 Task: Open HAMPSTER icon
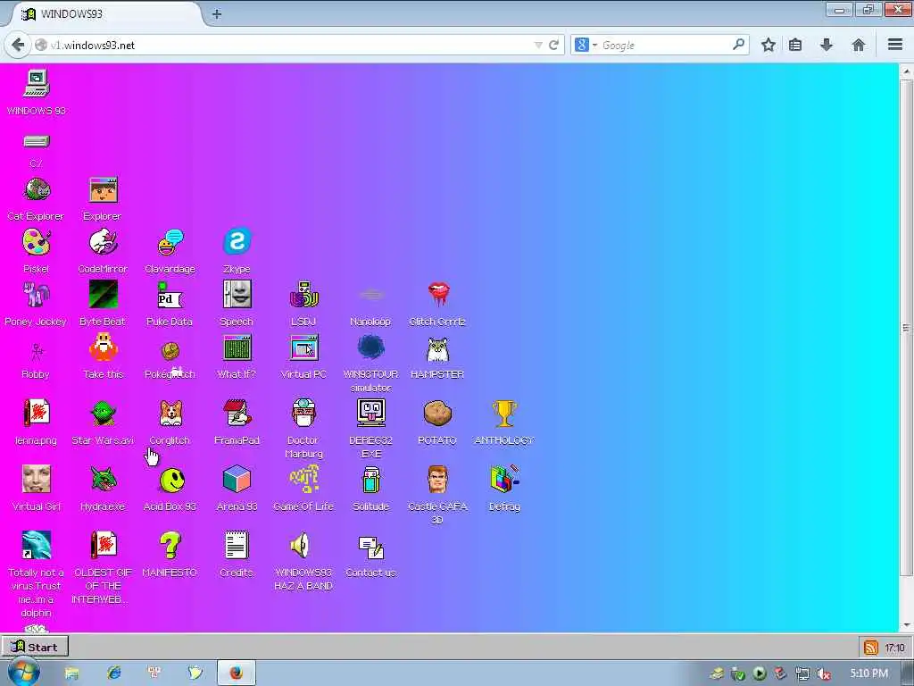click(437, 349)
